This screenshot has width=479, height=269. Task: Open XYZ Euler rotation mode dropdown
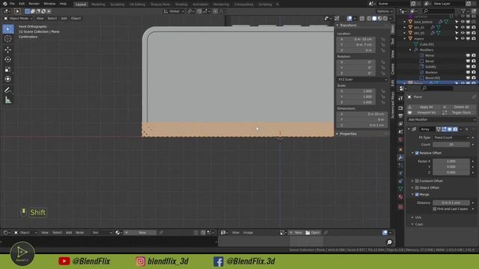click(x=362, y=79)
